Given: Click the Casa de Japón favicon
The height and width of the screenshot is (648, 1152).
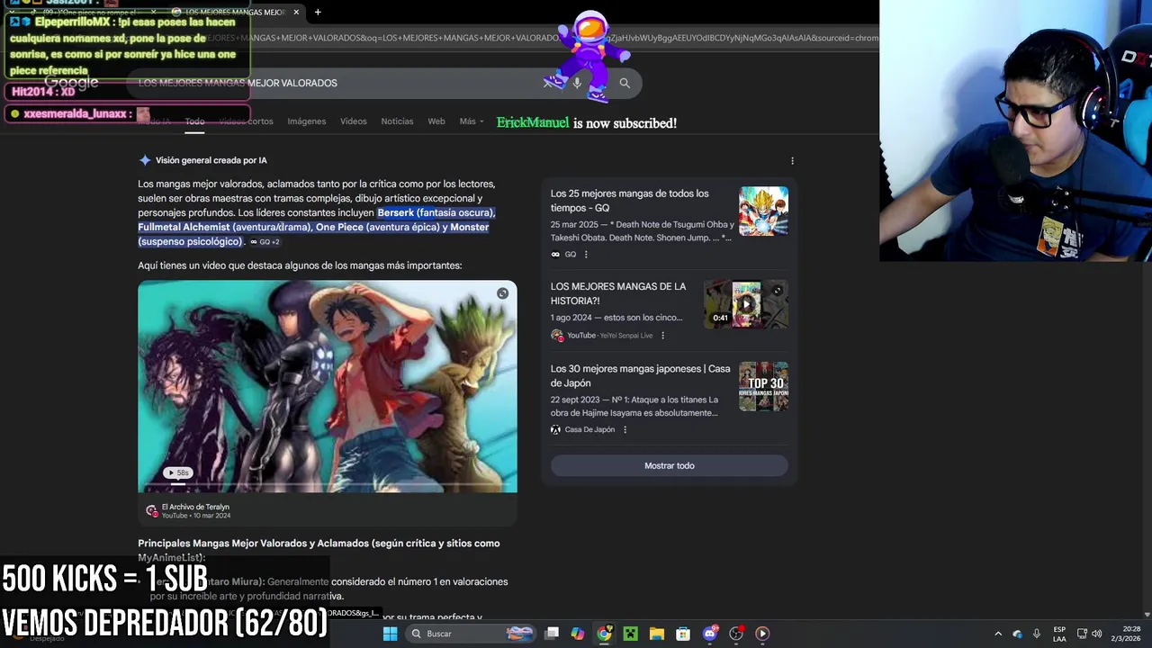Looking at the screenshot, I should click(x=555, y=430).
